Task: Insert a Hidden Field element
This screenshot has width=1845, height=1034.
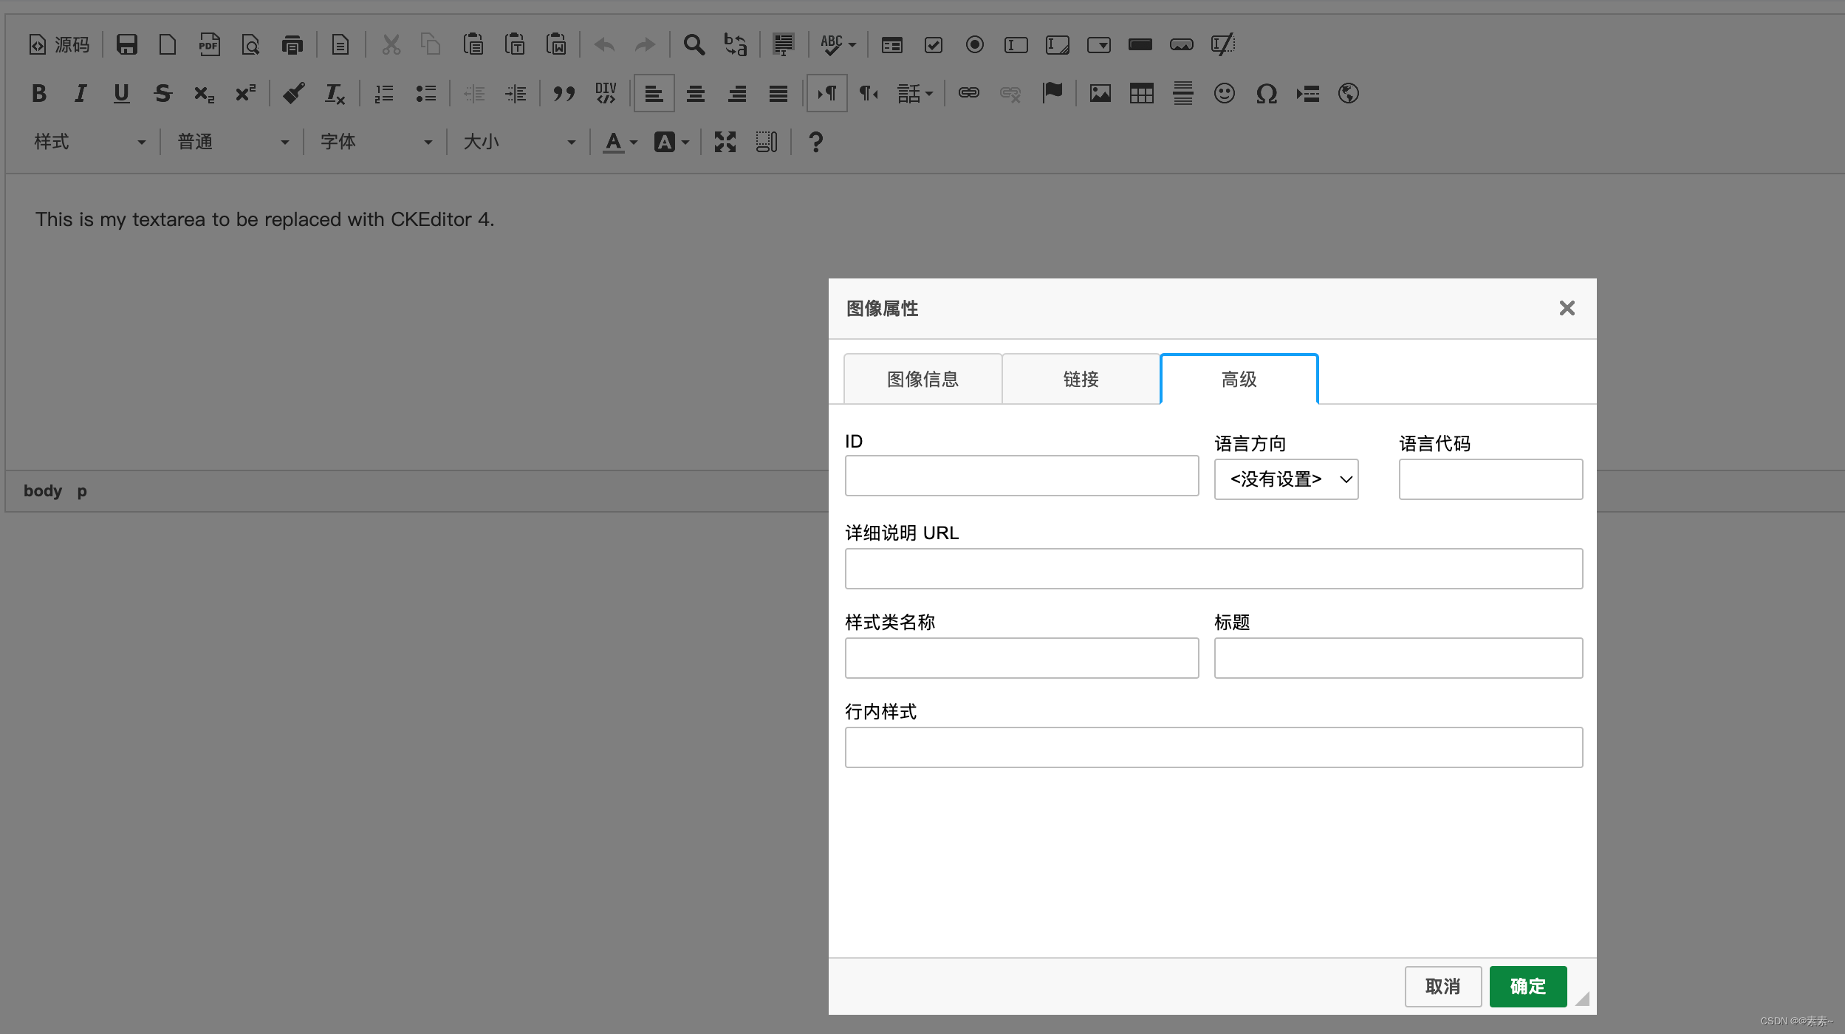Action: (1223, 45)
